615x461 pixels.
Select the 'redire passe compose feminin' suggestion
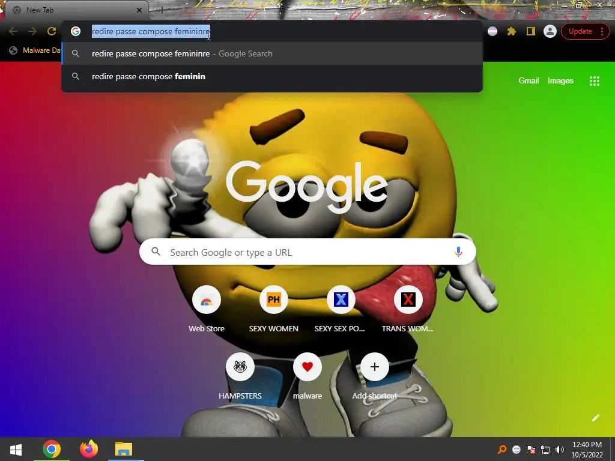pos(272,76)
